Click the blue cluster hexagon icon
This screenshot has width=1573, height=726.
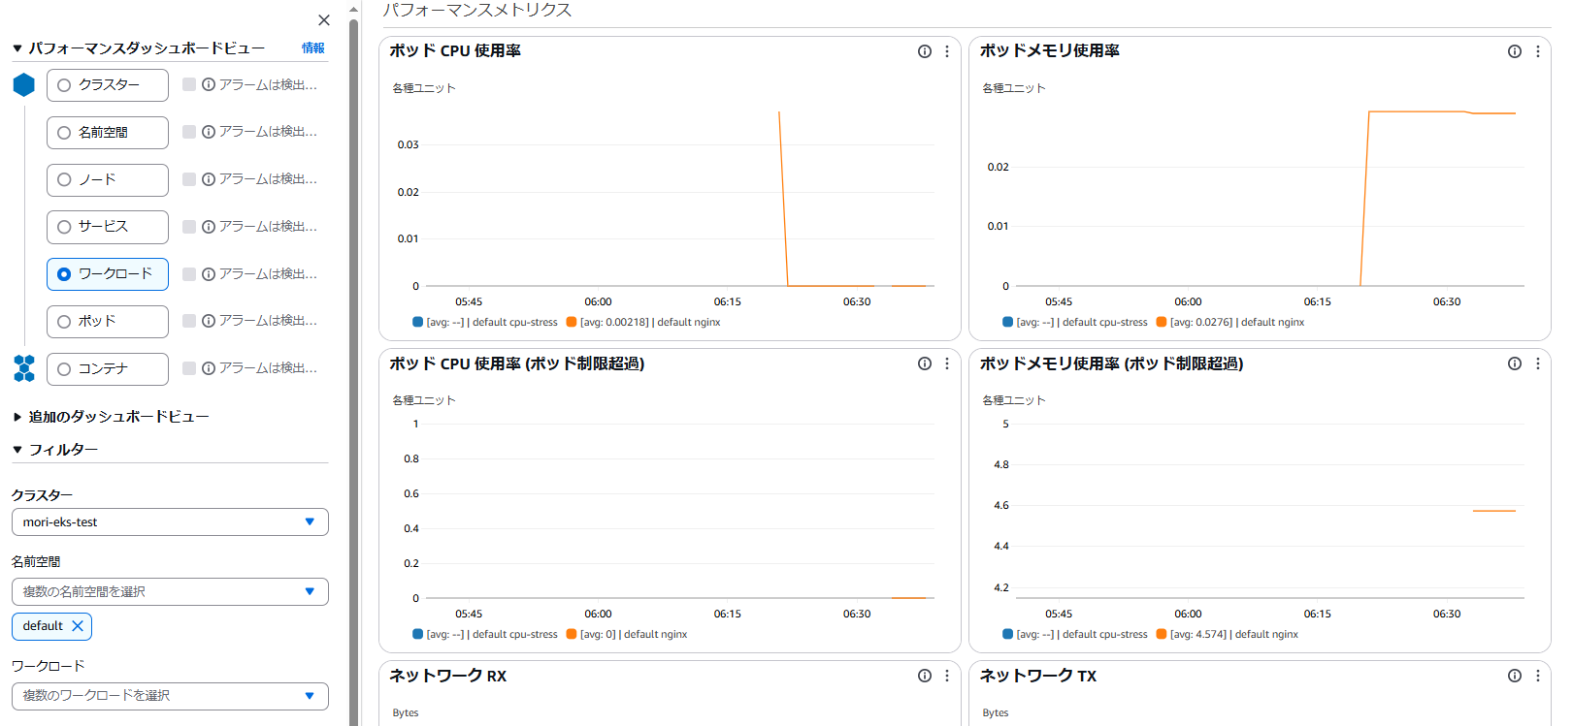[24, 84]
